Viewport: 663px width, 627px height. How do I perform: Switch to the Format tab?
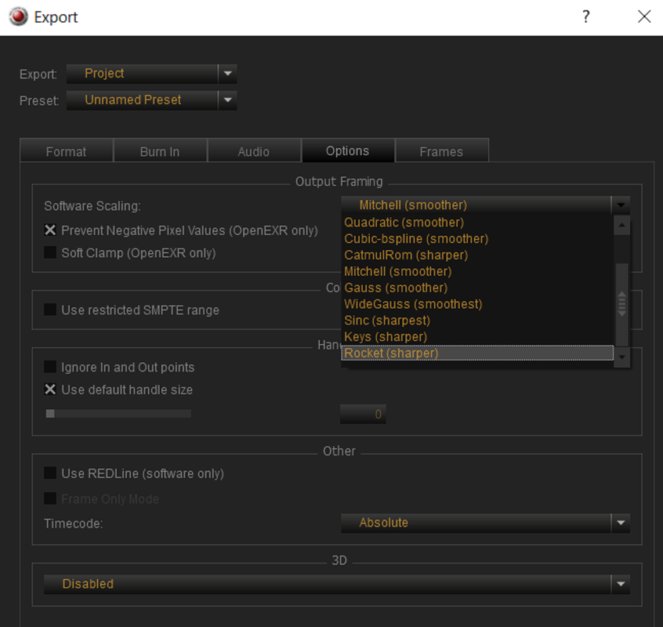(x=67, y=151)
